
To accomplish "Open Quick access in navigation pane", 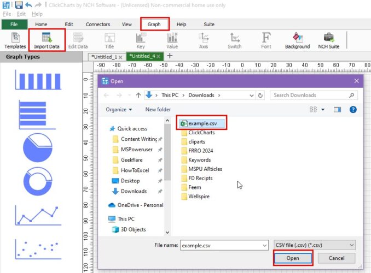I will pyautogui.click(x=128, y=128).
